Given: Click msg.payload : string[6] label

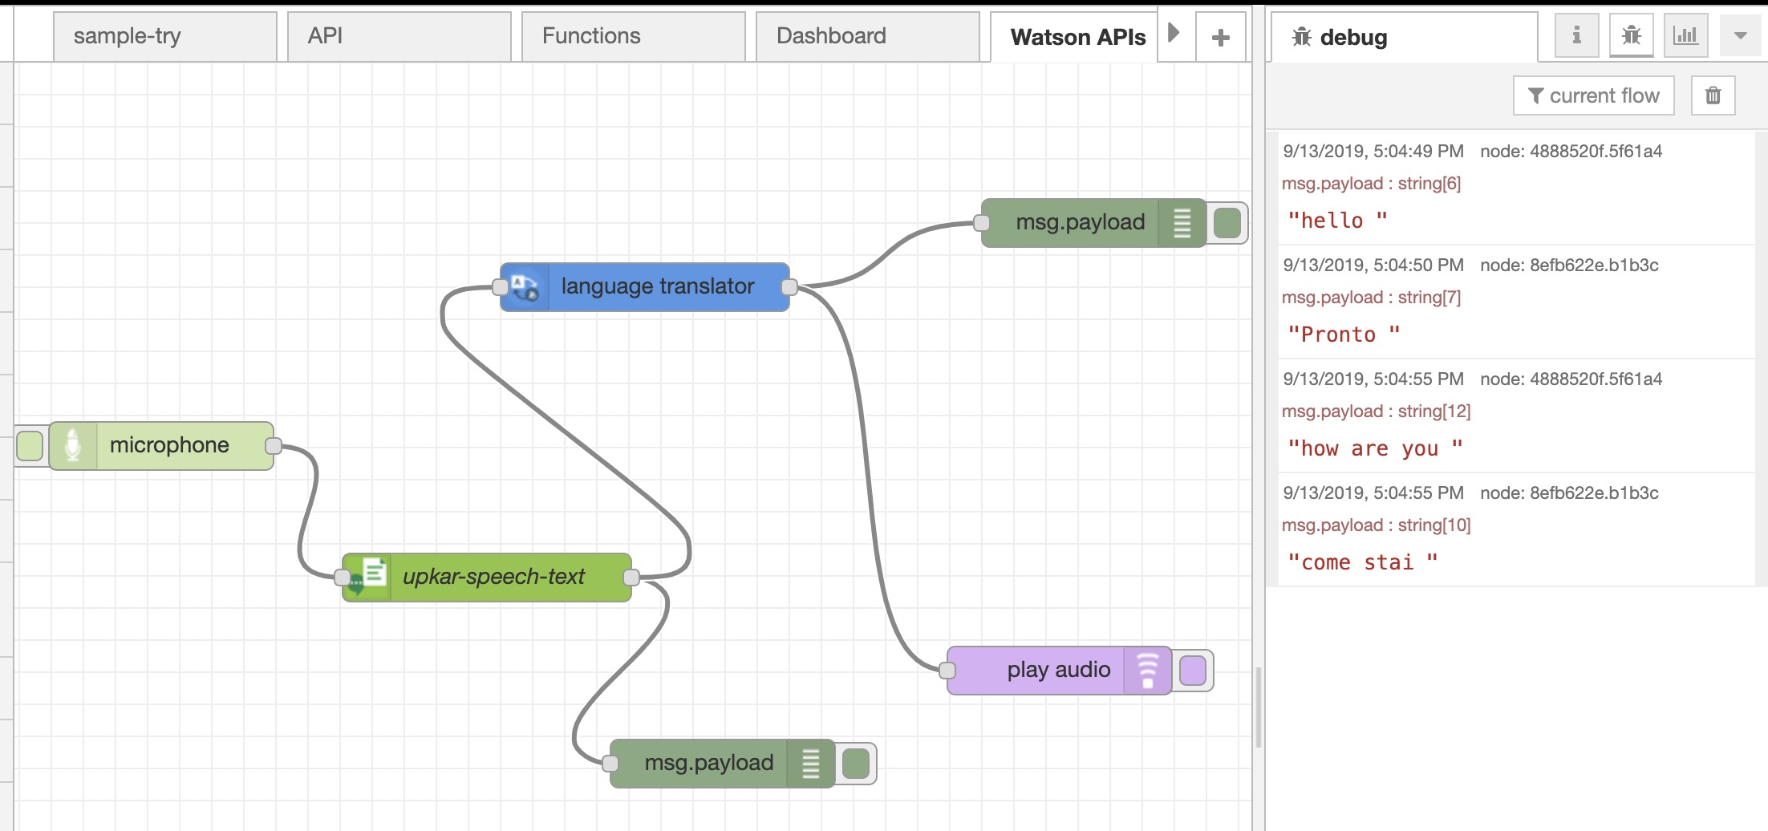Looking at the screenshot, I should tap(1371, 184).
